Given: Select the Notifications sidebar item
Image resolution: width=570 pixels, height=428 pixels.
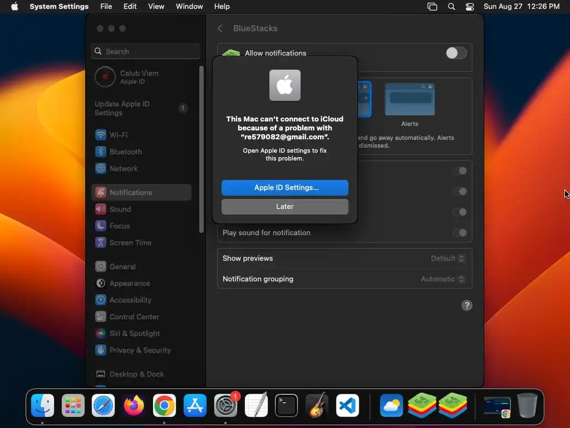Looking at the screenshot, I should (141, 192).
